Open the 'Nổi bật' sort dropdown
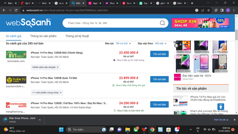The image size is (238, 134). (161, 43)
